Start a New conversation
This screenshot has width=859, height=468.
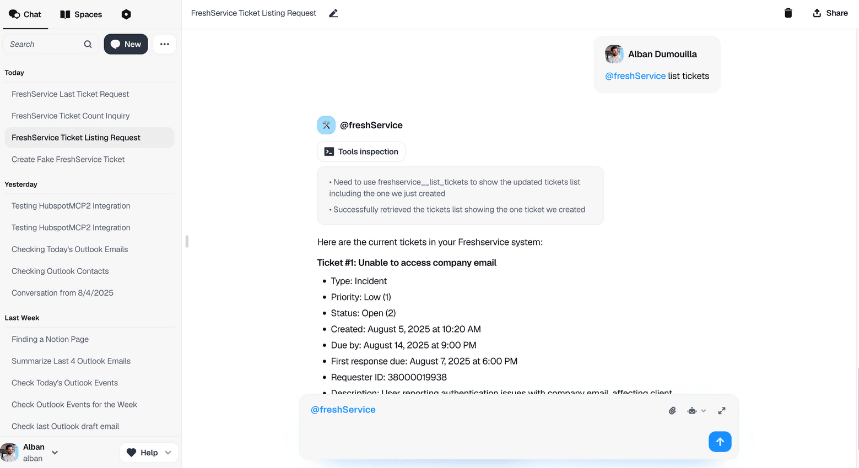click(126, 44)
